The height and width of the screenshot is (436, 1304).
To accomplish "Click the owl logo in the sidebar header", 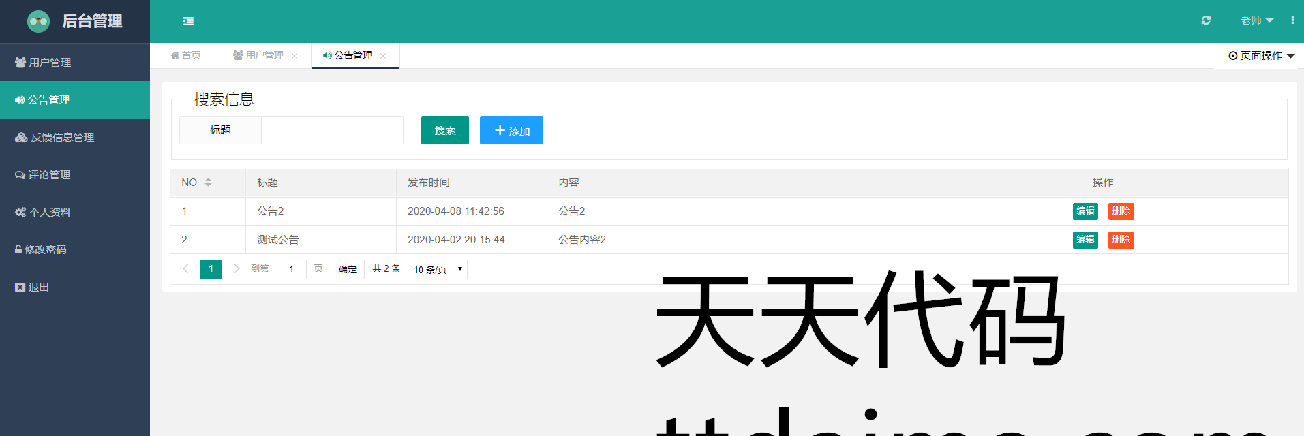I will 38,21.
